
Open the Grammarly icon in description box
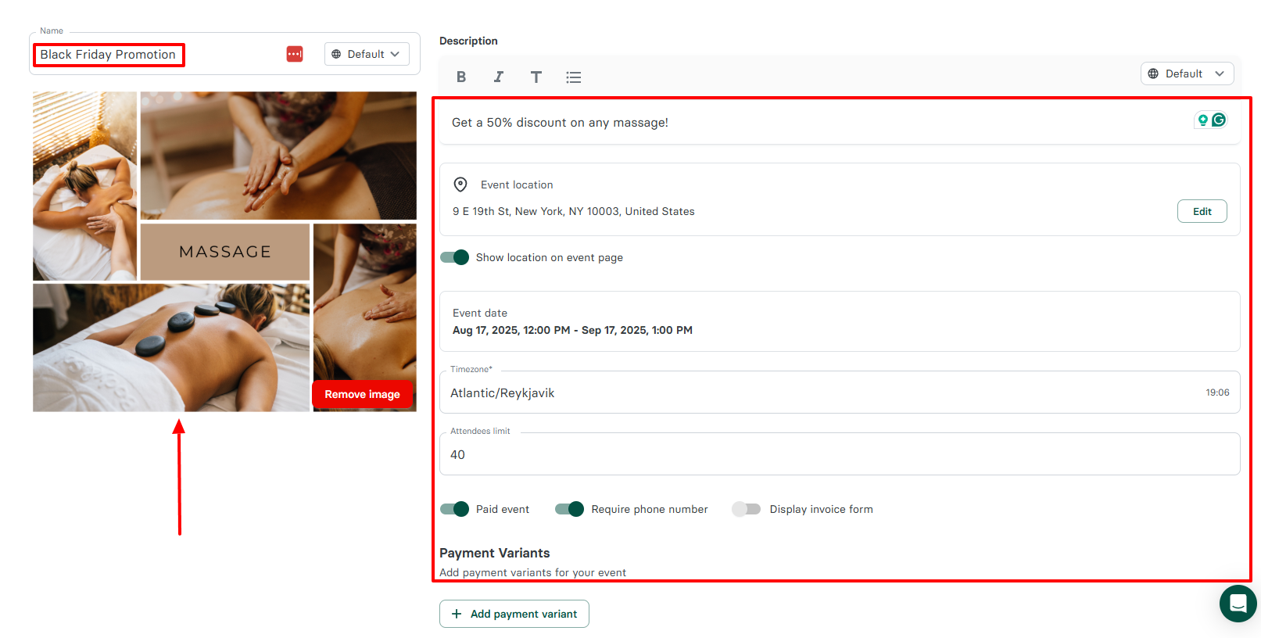(1219, 120)
